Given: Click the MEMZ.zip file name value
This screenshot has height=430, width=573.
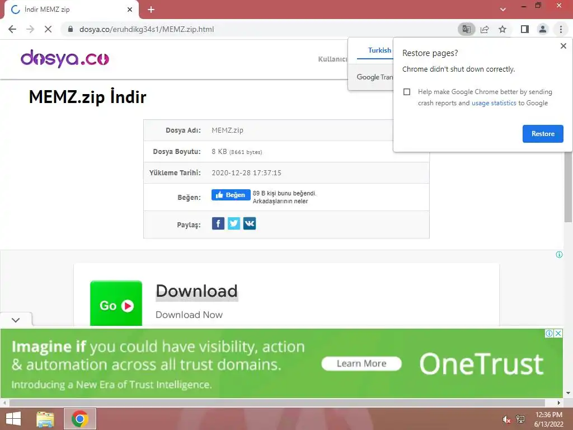Looking at the screenshot, I should pos(227,130).
